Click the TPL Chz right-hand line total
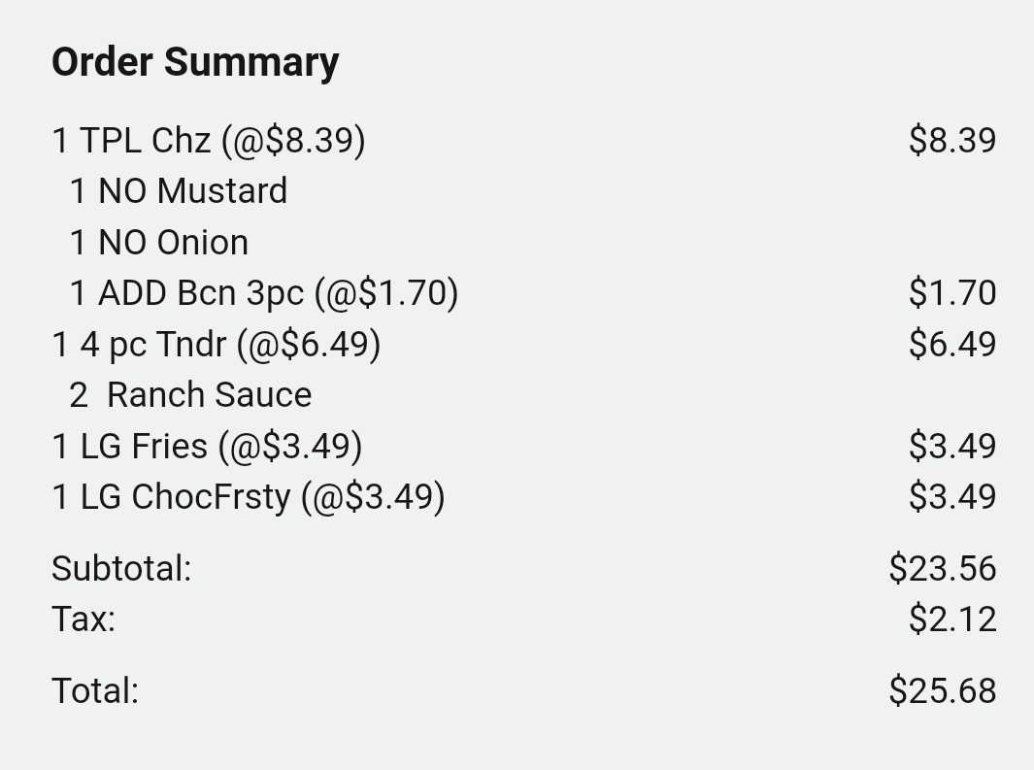The height and width of the screenshot is (770, 1034). tap(951, 141)
